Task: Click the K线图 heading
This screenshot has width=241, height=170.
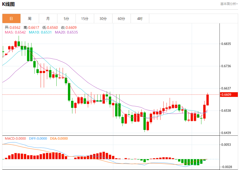Action: [8, 4]
